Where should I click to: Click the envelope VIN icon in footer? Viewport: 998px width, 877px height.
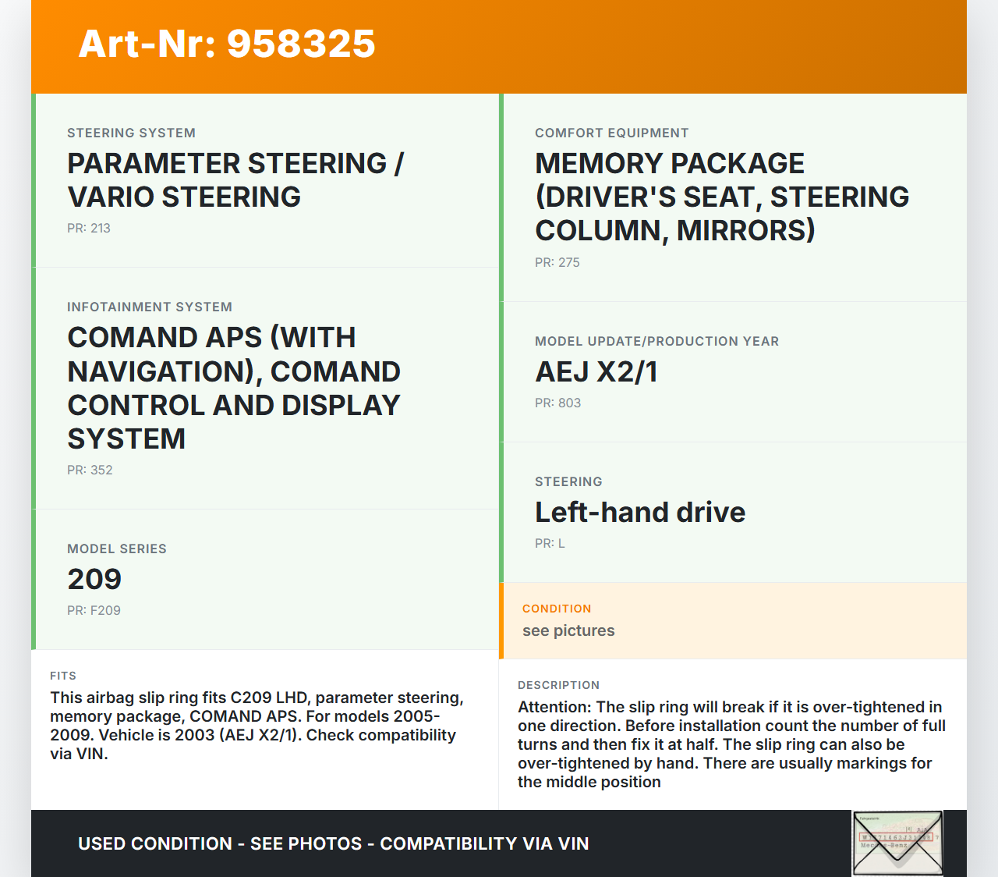tap(897, 843)
